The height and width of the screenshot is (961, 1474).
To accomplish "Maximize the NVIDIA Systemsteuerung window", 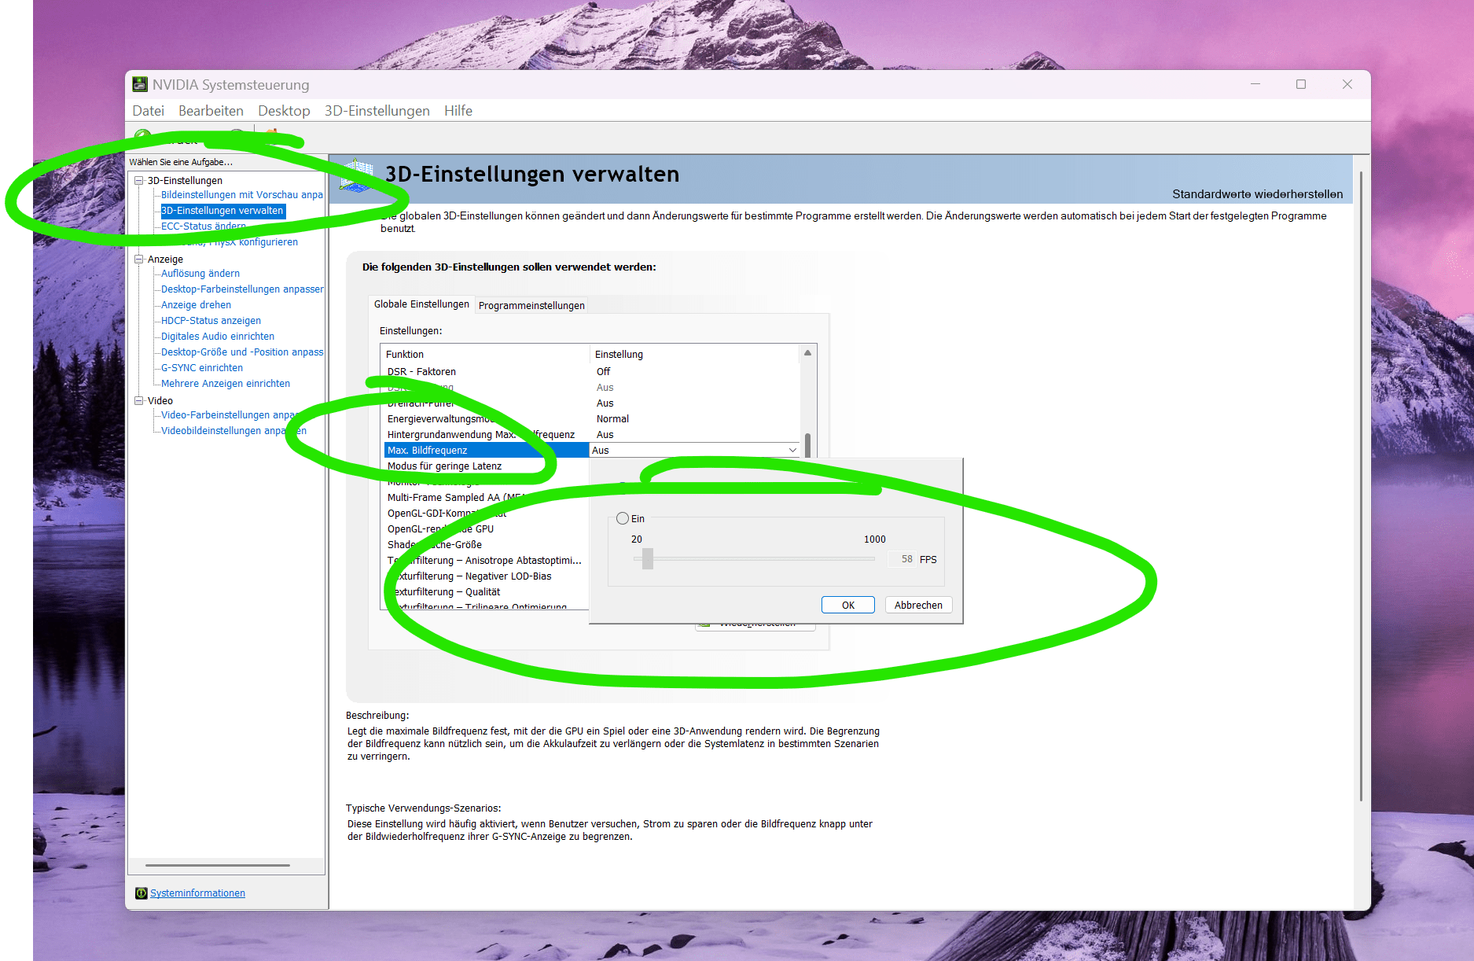I will 1301,84.
